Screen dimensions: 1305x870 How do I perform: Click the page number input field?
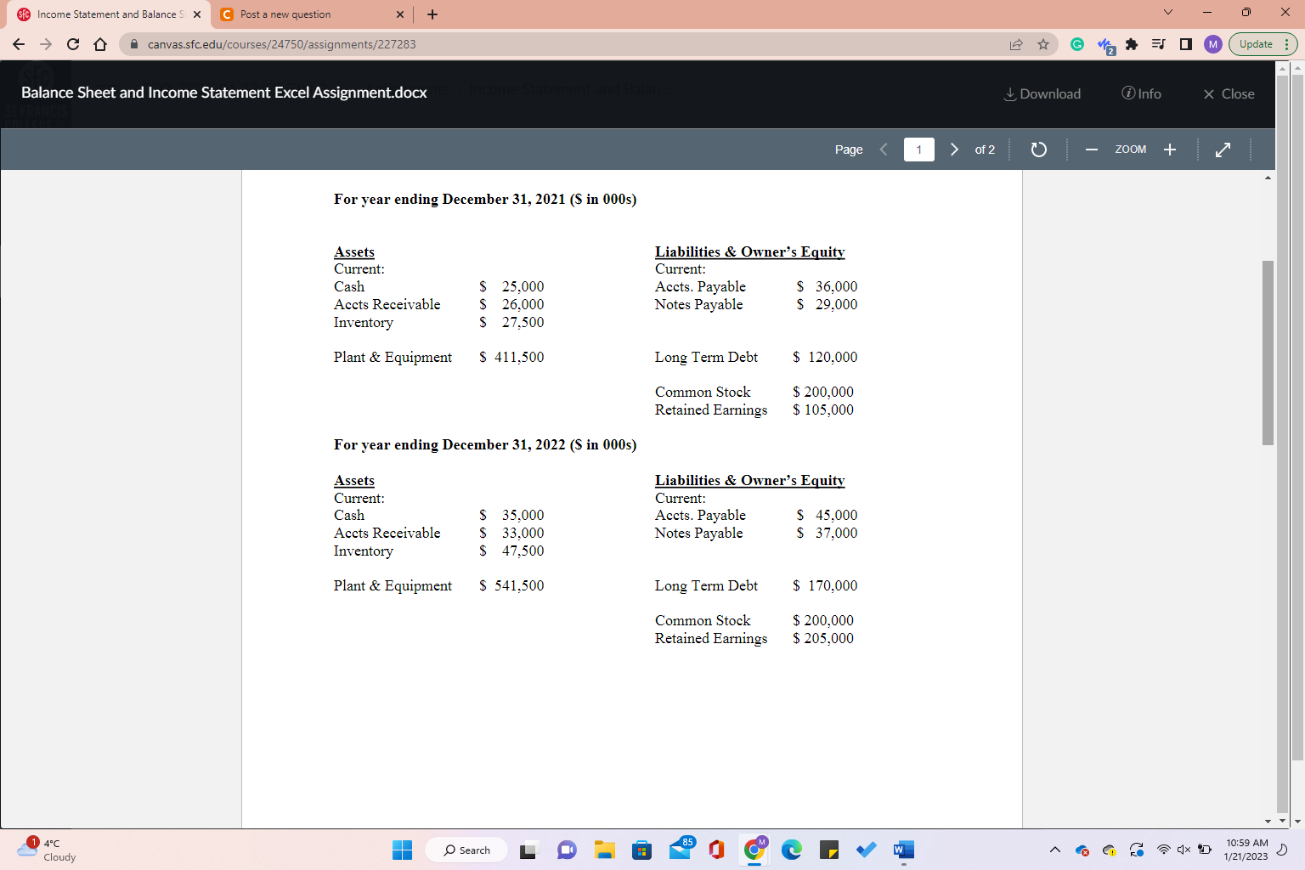(x=918, y=149)
